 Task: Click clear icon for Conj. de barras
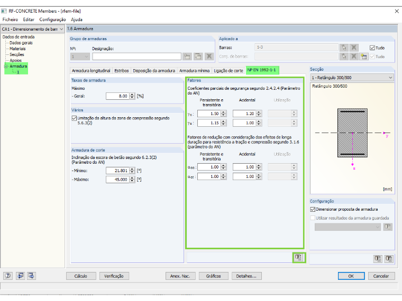point(354,57)
